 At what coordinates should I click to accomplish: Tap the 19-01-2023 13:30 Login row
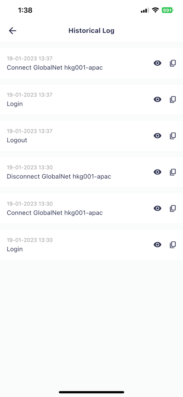click(91, 245)
